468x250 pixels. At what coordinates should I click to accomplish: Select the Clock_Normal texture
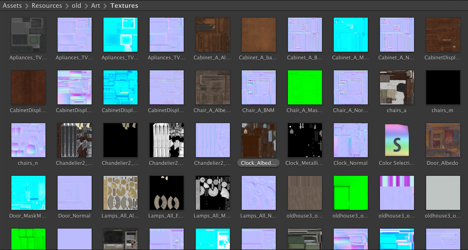(351, 140)
